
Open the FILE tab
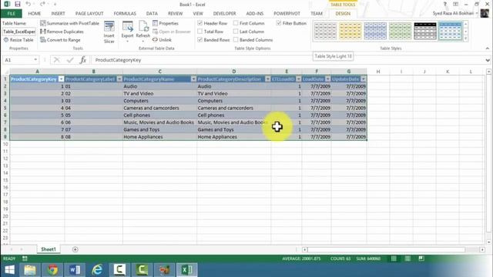click(12, 14)
